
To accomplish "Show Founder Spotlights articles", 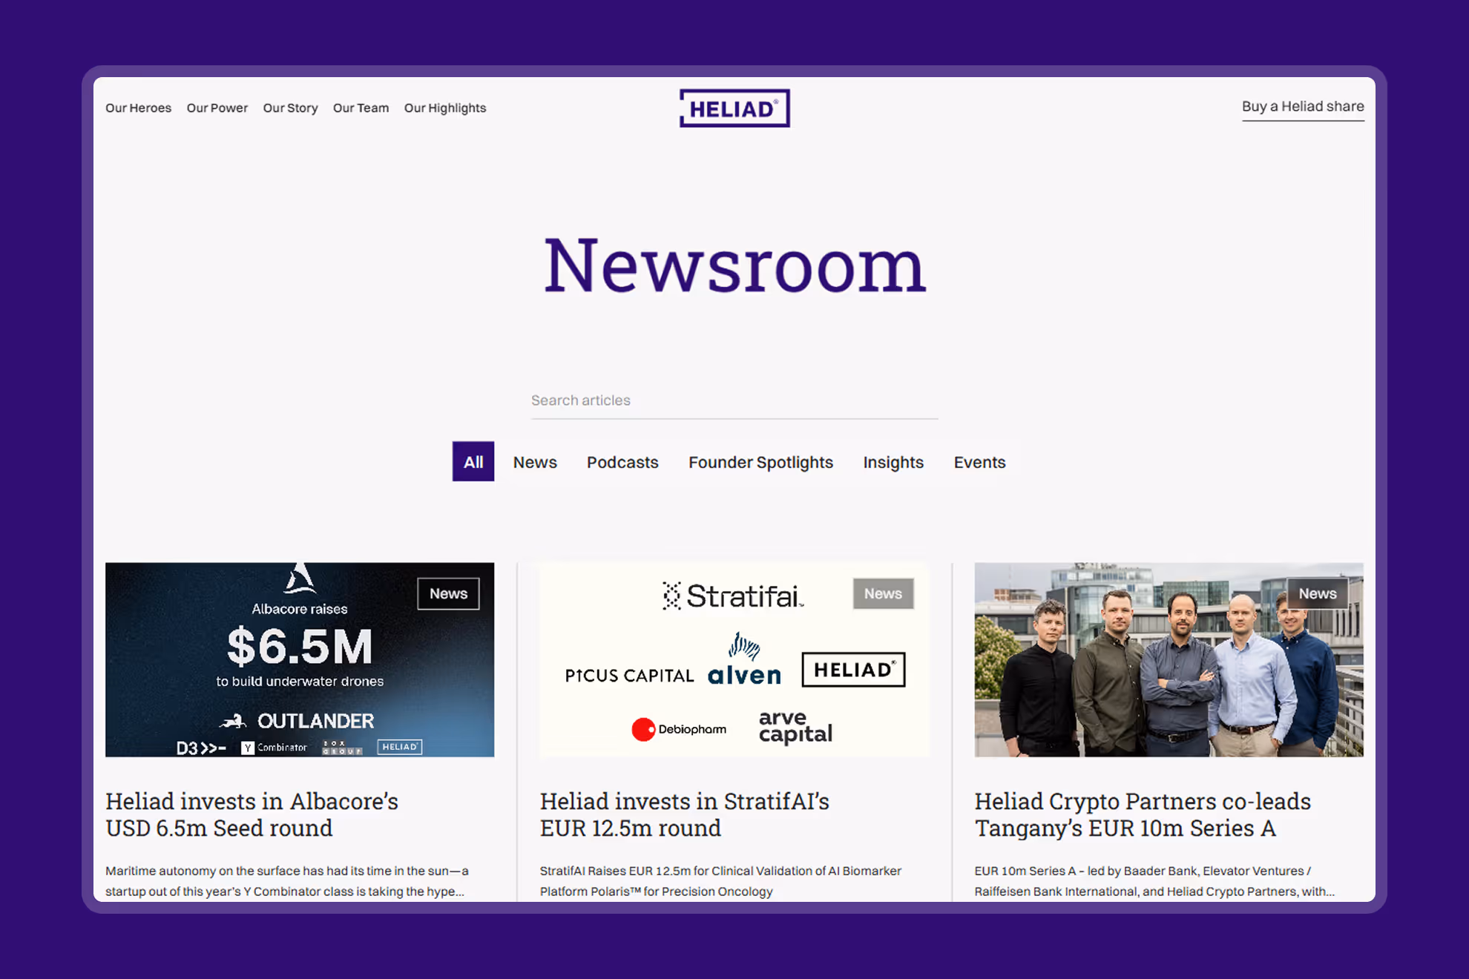I will (760, 462).
